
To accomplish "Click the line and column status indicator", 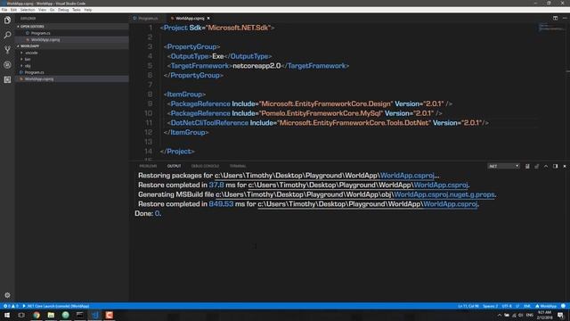I will coord(468,306).
